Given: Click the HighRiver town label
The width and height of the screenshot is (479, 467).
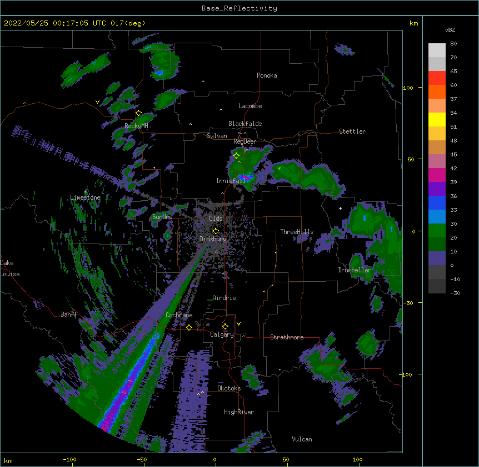Looking at the screenshot, I should pyautogui.click(x=239, y=412).
